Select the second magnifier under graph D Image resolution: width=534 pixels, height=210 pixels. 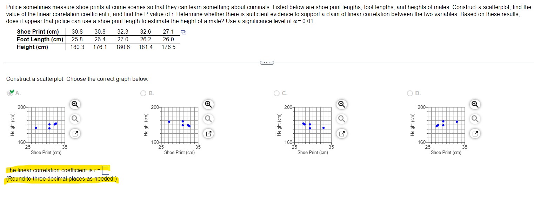[x=475, y=119]
